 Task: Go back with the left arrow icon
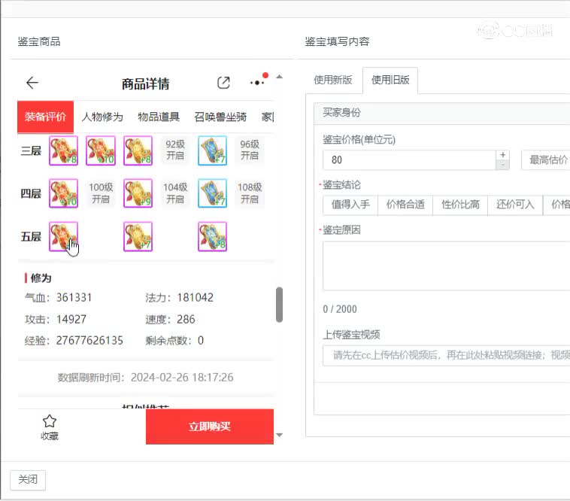coord(32,83)
